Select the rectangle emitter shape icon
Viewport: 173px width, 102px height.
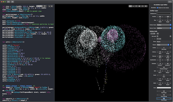point(136,6)
